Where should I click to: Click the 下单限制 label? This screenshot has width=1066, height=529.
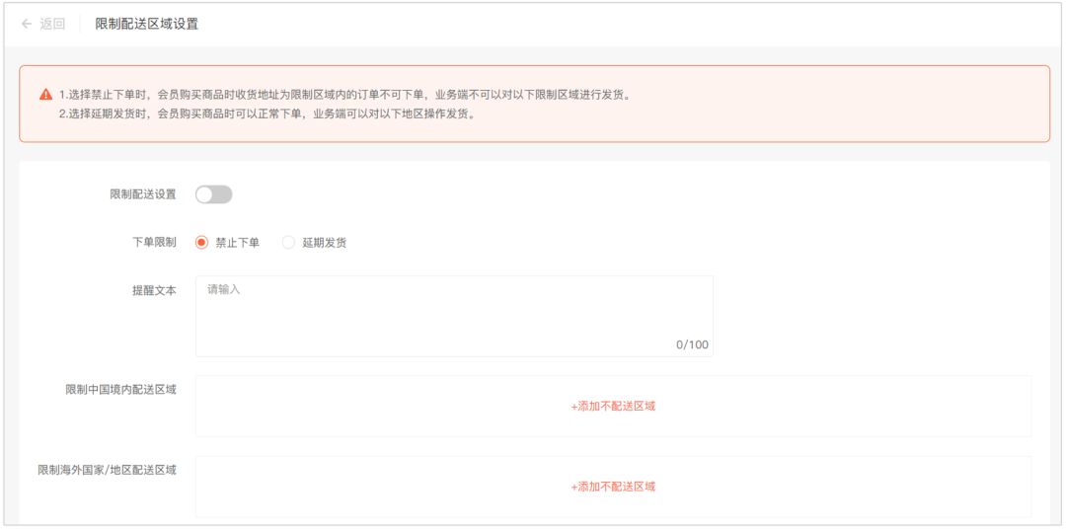(154, 242)
